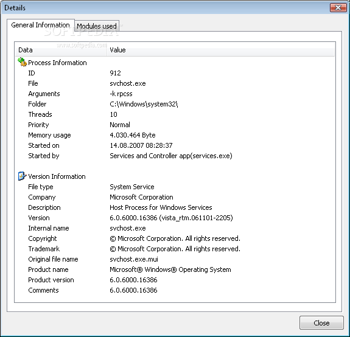The width and height of the screenshot is (350, 337).
Task: Click the 4.030.464 Byte value
Action: [133, 135]
